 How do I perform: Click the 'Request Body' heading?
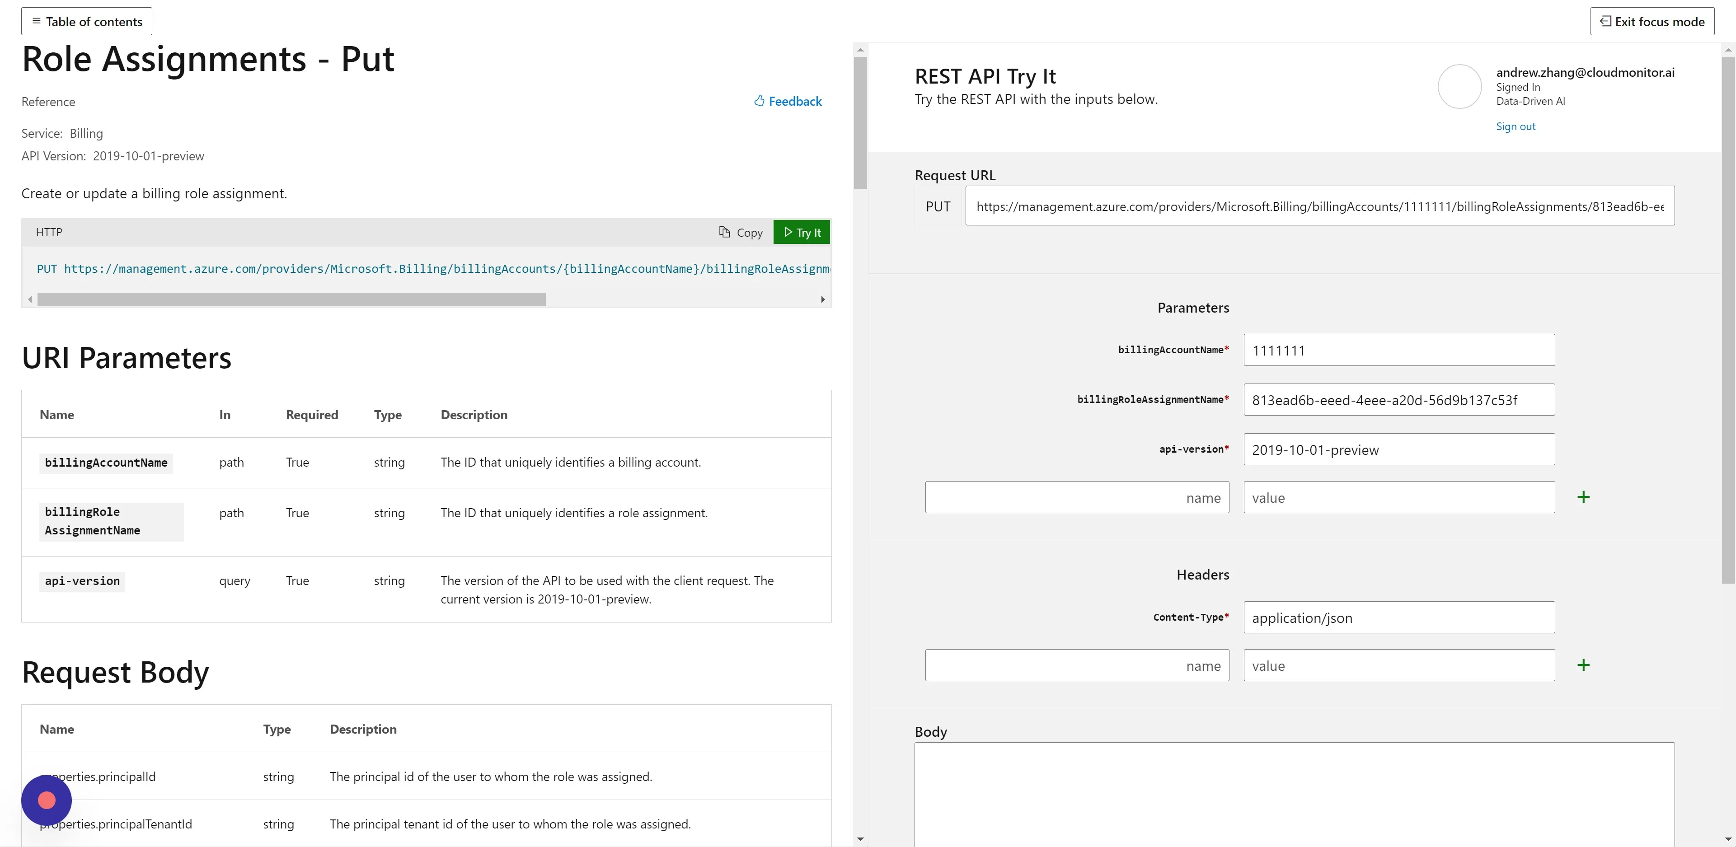[x=115, y=673]
